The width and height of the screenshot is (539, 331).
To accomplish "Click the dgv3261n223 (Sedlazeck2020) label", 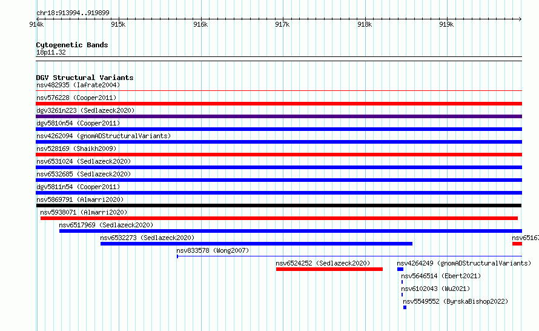I will click(85, 110).
